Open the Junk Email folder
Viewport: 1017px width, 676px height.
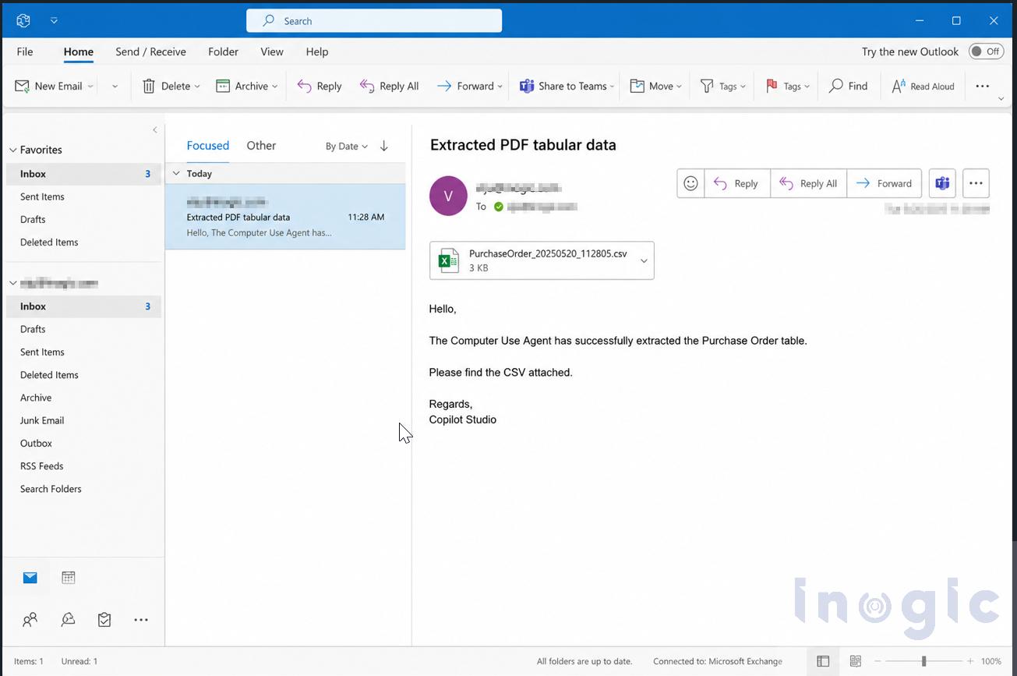(x=42, y=420)
